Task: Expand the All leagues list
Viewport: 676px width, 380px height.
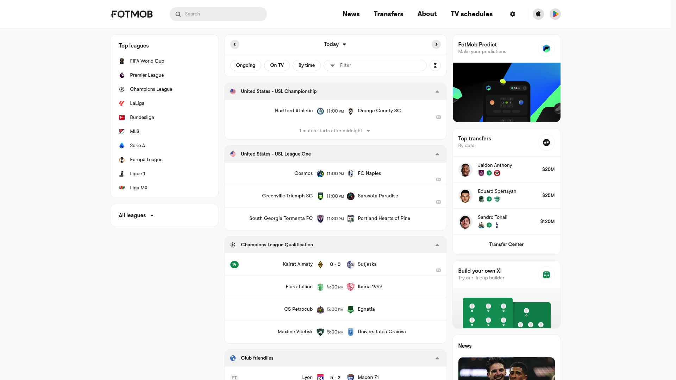Action: [136, 215]
